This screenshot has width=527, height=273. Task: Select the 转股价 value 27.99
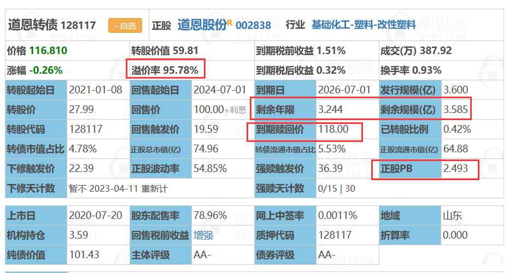coord(81,109)
